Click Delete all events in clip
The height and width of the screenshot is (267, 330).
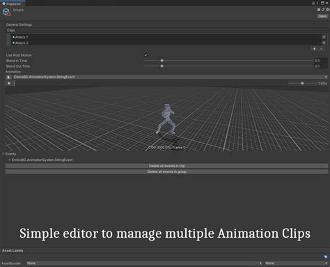[x=167, y=166]
